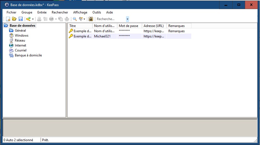Sort by the Remarques column header
Viewport: 260px width, 145px height.
point(179,26)
